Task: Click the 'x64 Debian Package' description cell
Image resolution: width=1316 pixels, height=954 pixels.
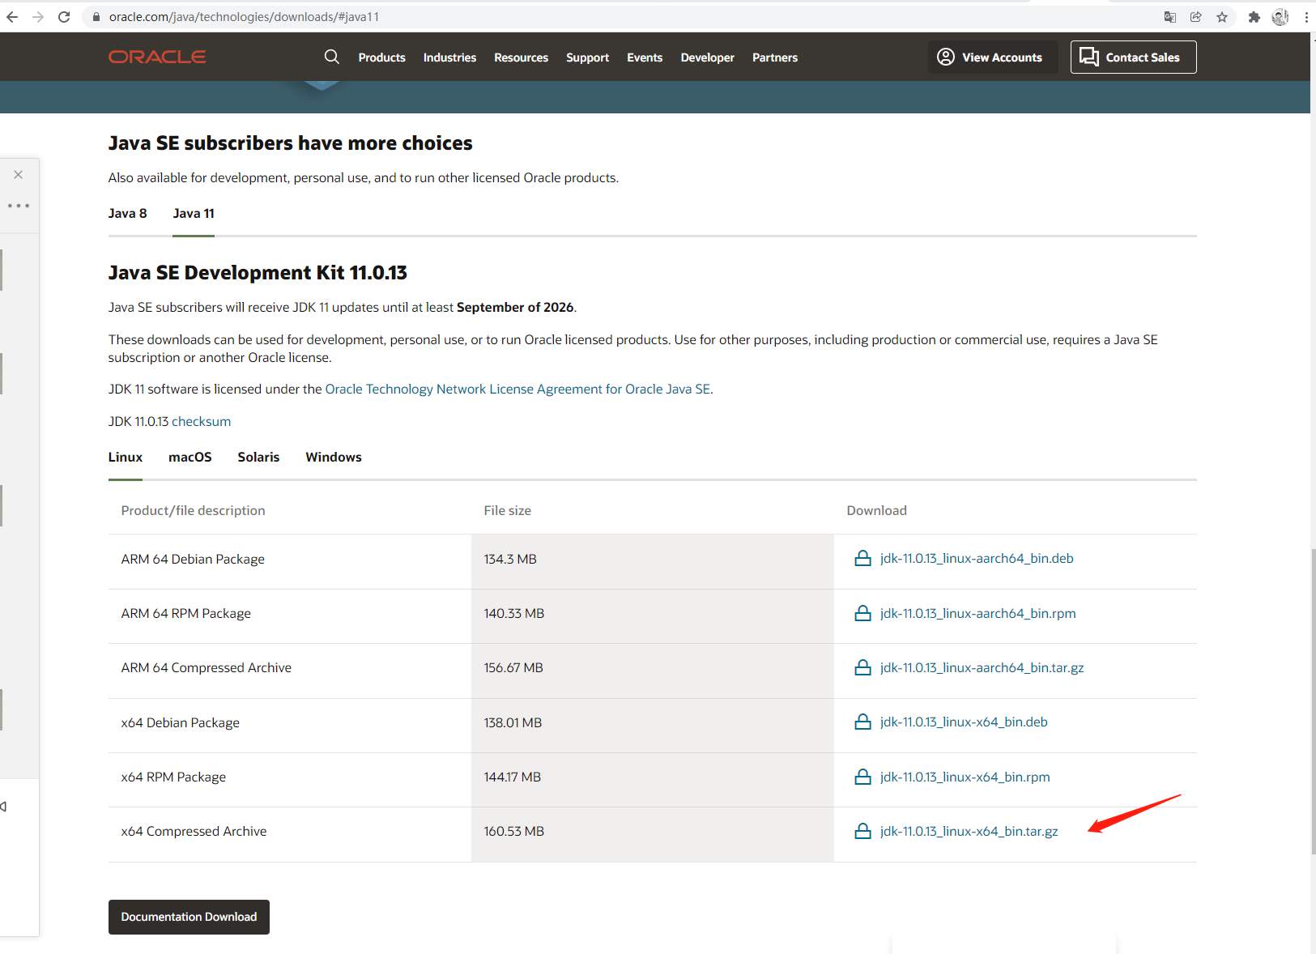Action: pos(290,726)
